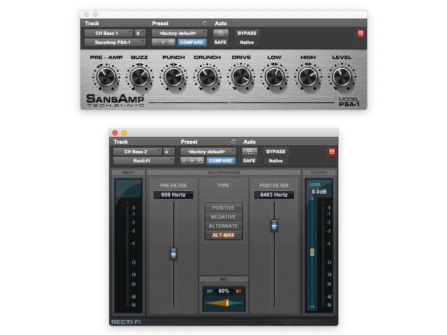Open the preset librarian icon in Recti-Fi window
This screenshot has width=447, height=335.
[200, 160]
